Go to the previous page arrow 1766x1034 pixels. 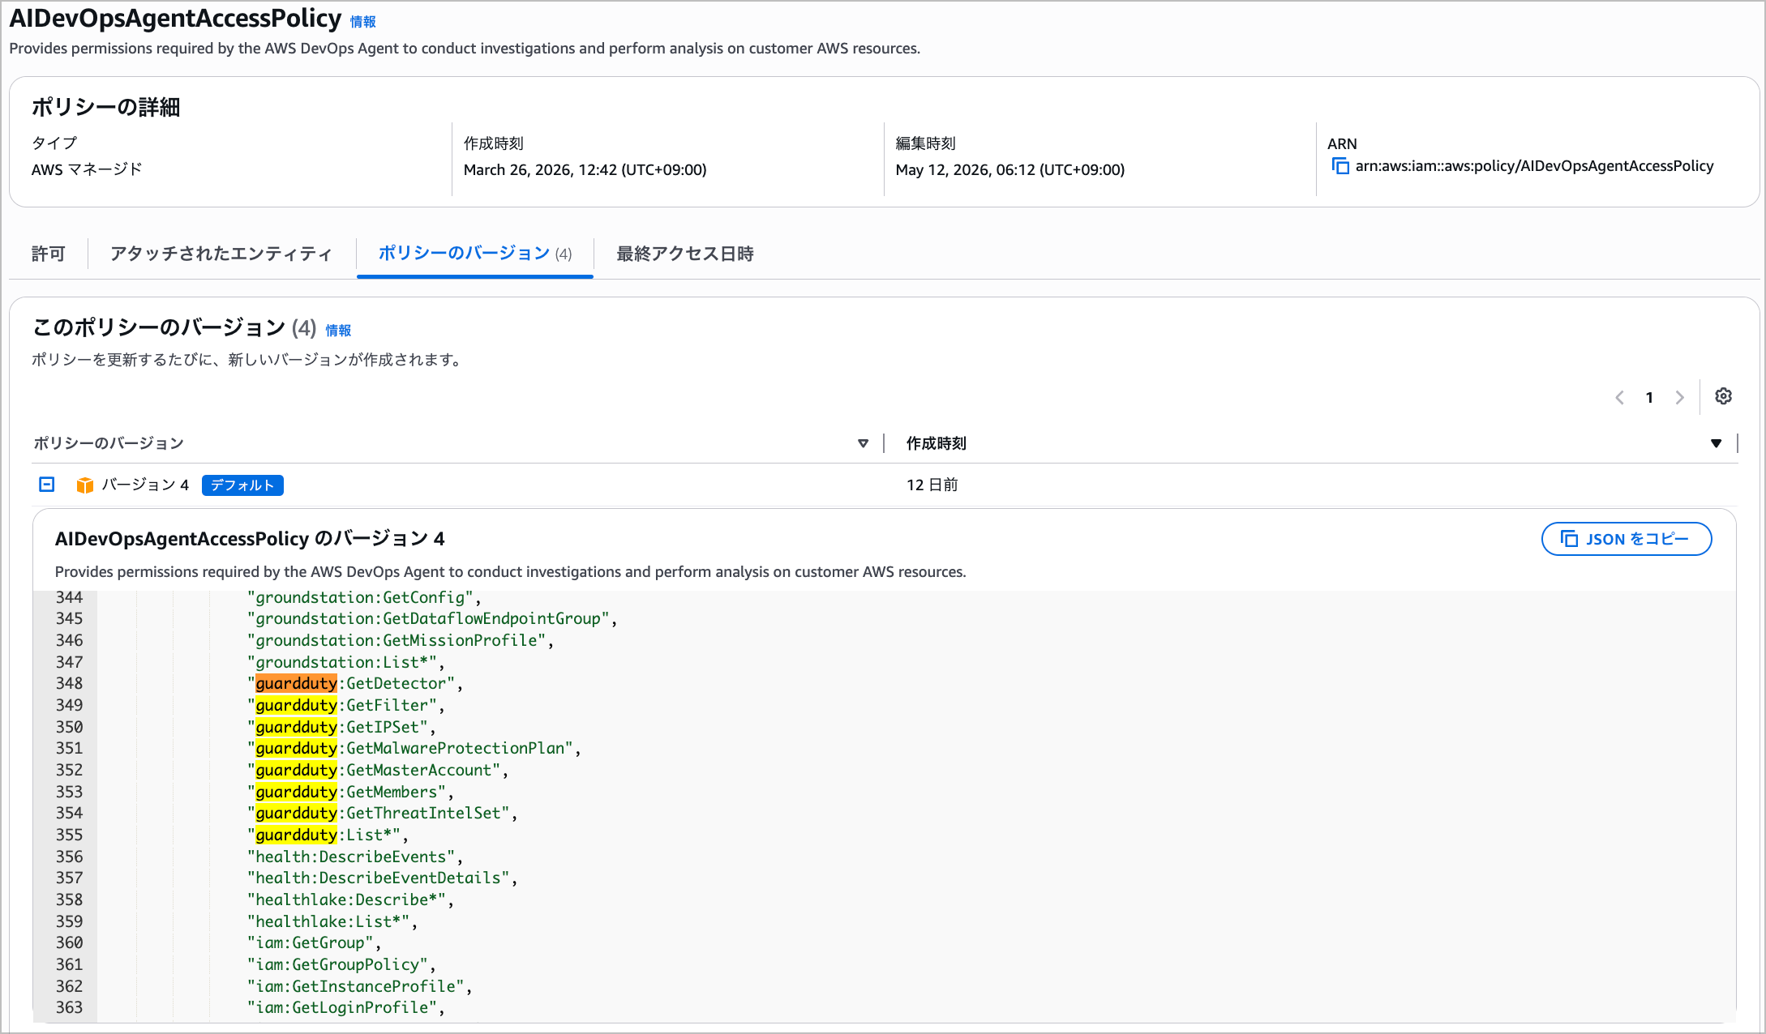click(x=1619, y=397)
